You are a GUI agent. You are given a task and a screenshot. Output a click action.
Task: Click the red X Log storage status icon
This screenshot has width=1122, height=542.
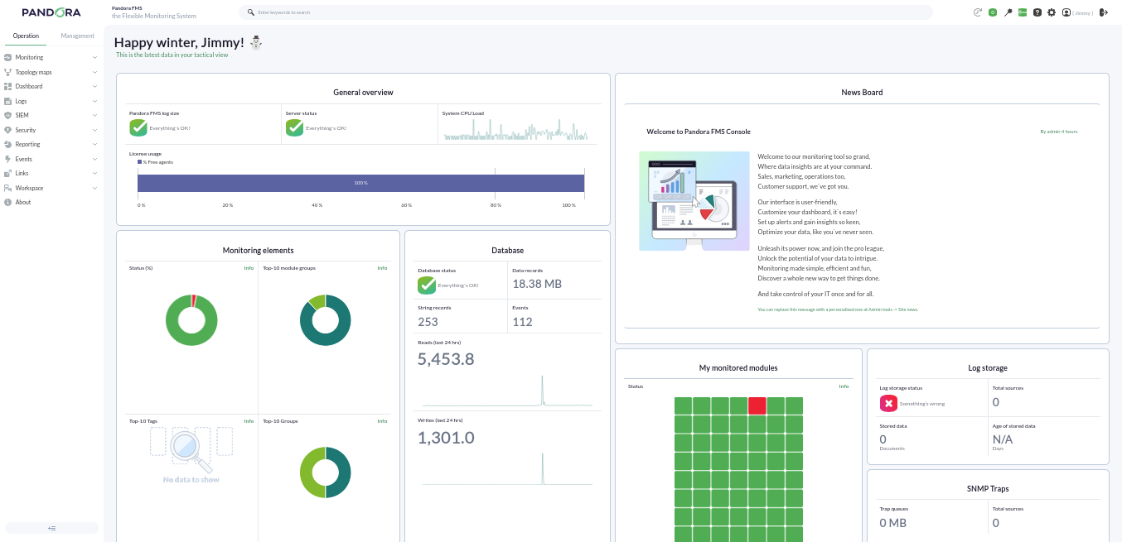(x=888, y=403)
